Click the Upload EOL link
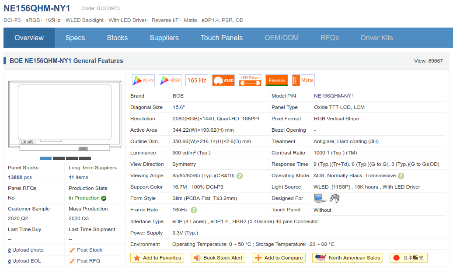The height and width of the screenshot is (270, 453). (x=27, y=261)
